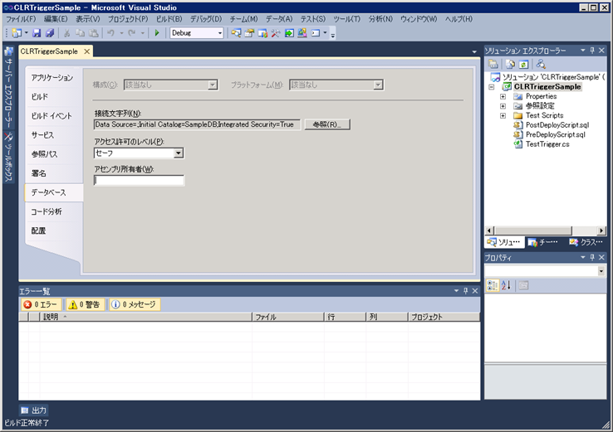Expand the Test Scripts folder node

[503, 115]
